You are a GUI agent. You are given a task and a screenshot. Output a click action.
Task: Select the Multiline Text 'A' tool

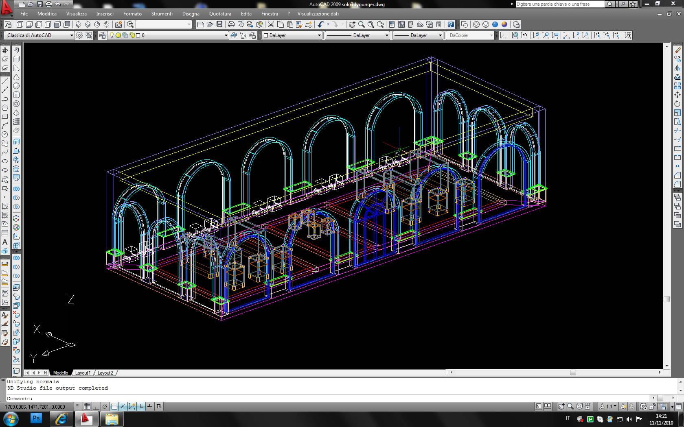point(5,242)
